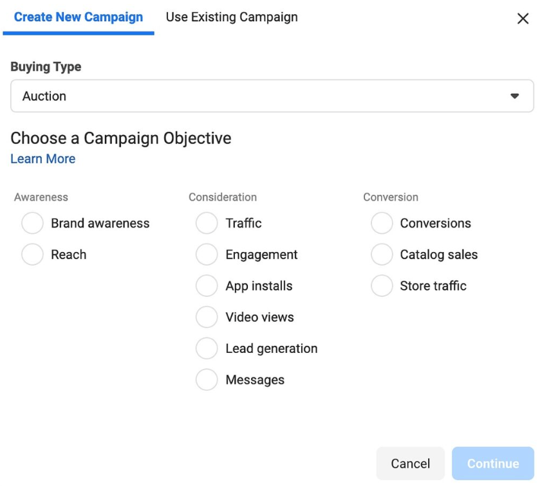
Task: Click the Choose a Campaign Objective heading
Action: pos(120,138)
